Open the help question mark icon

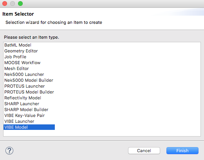[9, 151]
